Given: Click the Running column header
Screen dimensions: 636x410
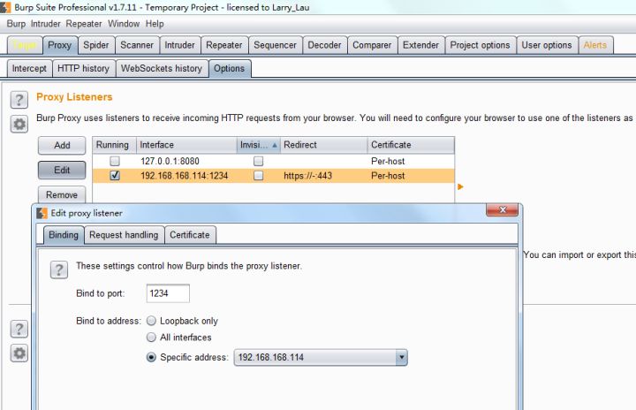Looking at the screenshot, I should pyautogui.click(x=115, y=145).
